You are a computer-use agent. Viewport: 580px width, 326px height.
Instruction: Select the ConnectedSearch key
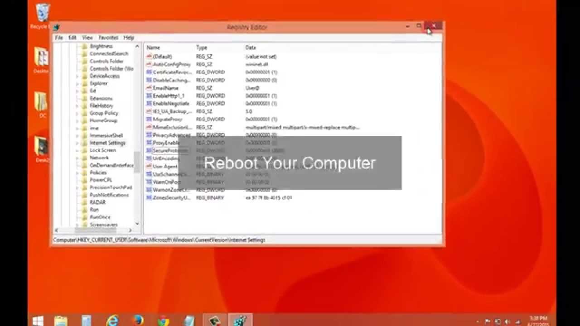tap(109, 53)
